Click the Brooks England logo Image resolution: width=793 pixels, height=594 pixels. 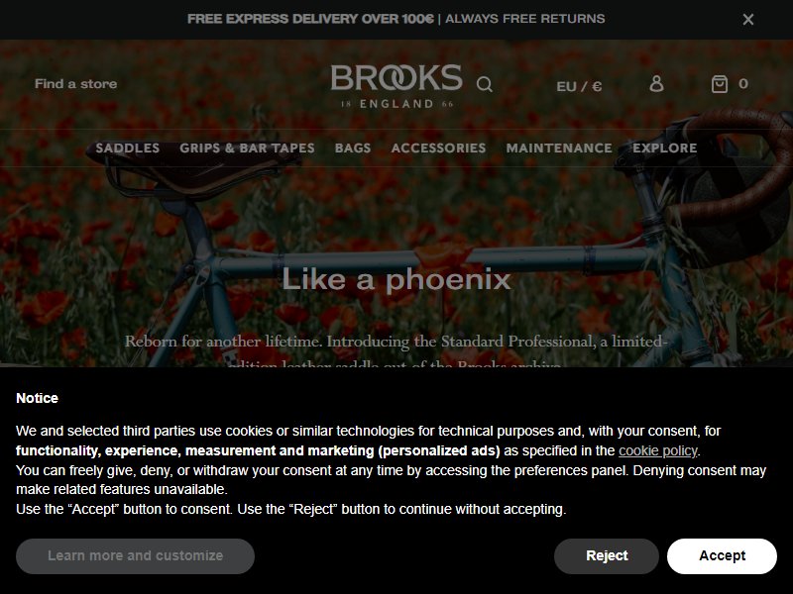396,86
